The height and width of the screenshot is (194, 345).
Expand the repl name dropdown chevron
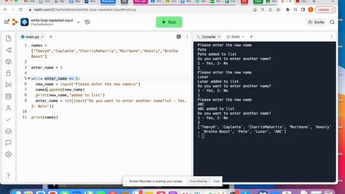(x=78, y=22)
